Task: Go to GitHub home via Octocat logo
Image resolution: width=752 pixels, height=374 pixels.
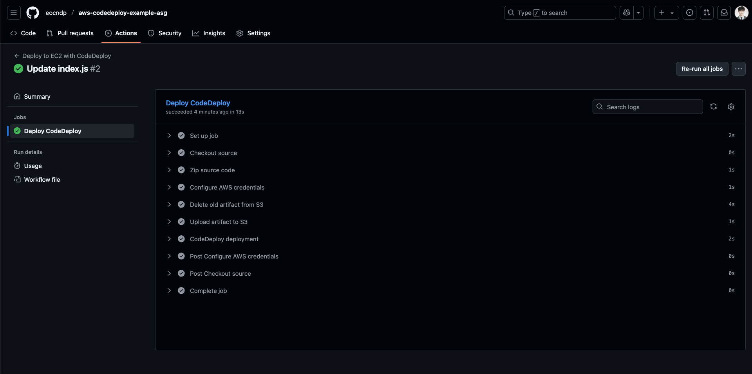Action: tap(33, 13)
